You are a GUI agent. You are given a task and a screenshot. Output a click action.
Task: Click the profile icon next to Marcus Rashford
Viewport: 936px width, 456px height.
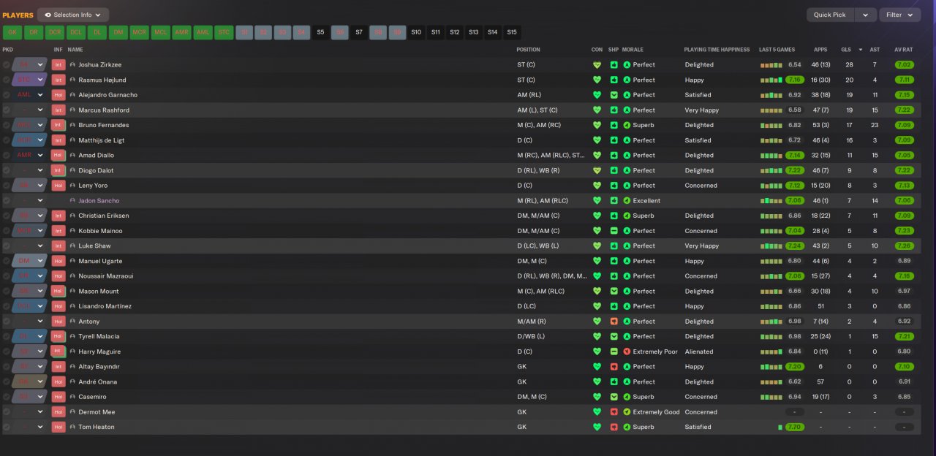point(73,110)
